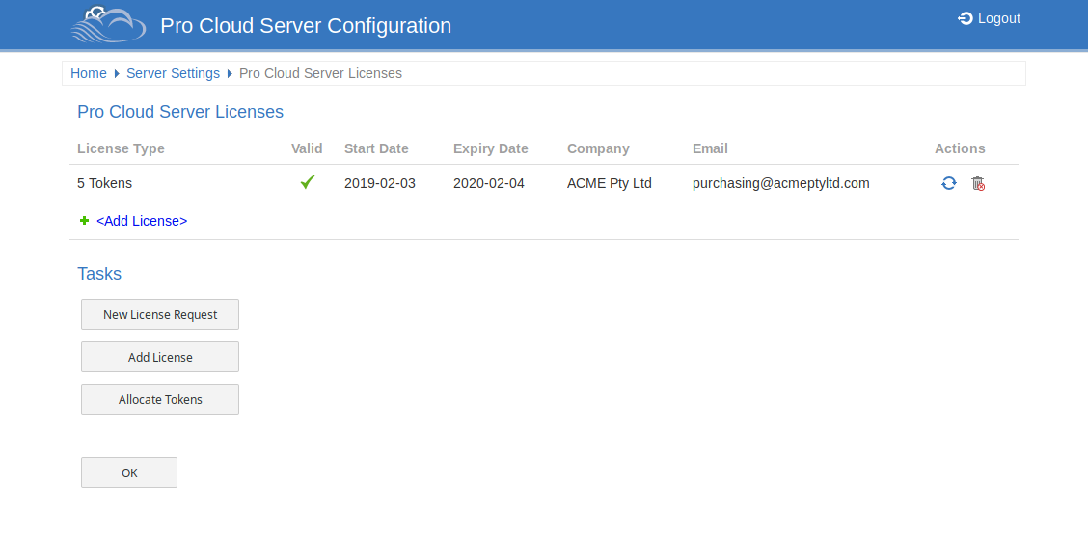The image size is (1088, 539).
Task: Click the arrow separator after Home breadcrumb
Action: (x=117, y=73)
